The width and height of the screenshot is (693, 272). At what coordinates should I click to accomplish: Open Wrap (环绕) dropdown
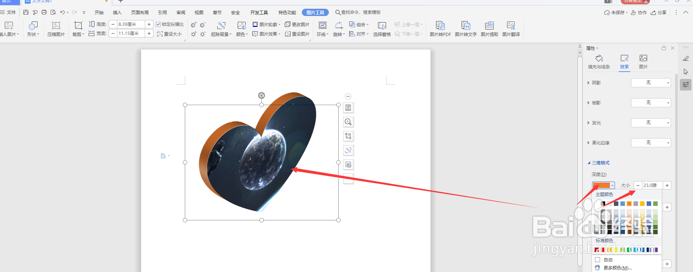(323, 35)
